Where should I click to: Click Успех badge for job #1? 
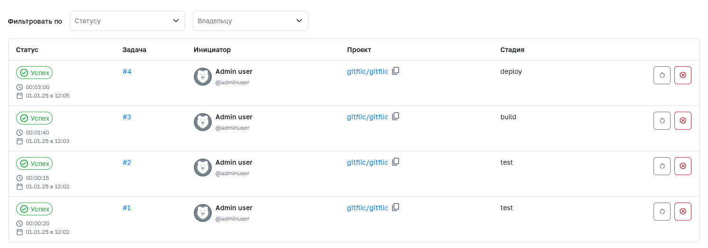pos(34,209)
